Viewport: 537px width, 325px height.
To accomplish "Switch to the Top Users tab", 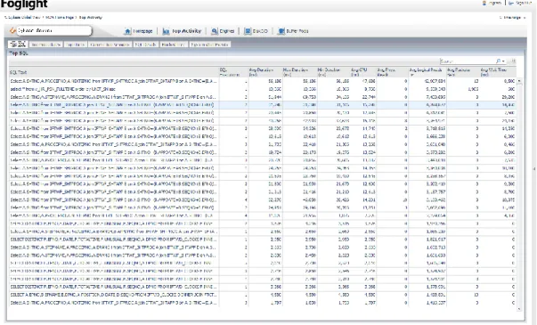I will coord(76,45).
